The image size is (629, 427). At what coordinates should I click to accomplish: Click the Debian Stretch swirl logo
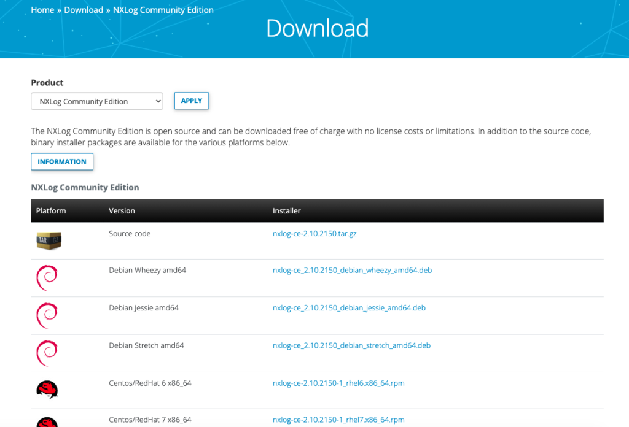point(47,353)
